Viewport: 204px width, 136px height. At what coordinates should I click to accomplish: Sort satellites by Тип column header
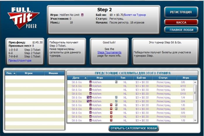(124, 78)
